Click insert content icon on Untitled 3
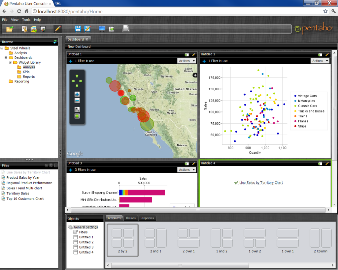 (x=187, y=164)
